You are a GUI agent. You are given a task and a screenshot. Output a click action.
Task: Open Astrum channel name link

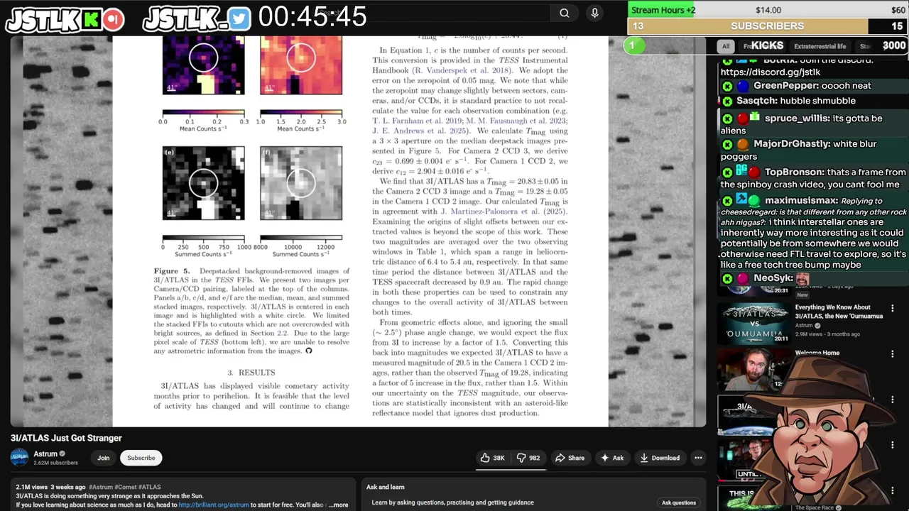pyautogui.click(x=45, y=454)
